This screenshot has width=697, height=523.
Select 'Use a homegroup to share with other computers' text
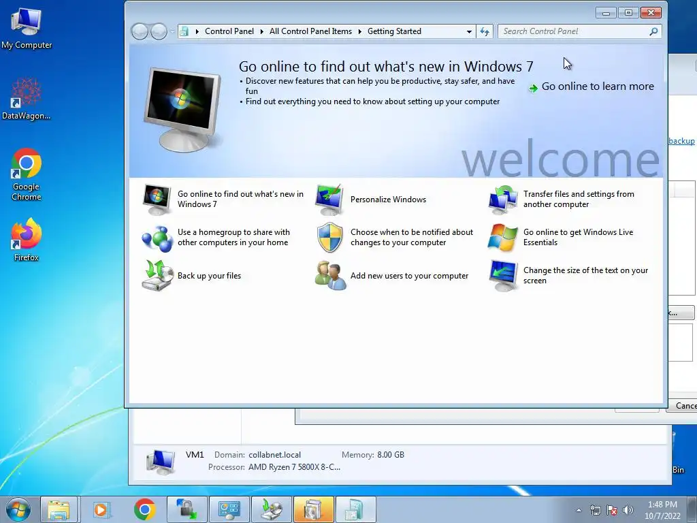[233, 238]
